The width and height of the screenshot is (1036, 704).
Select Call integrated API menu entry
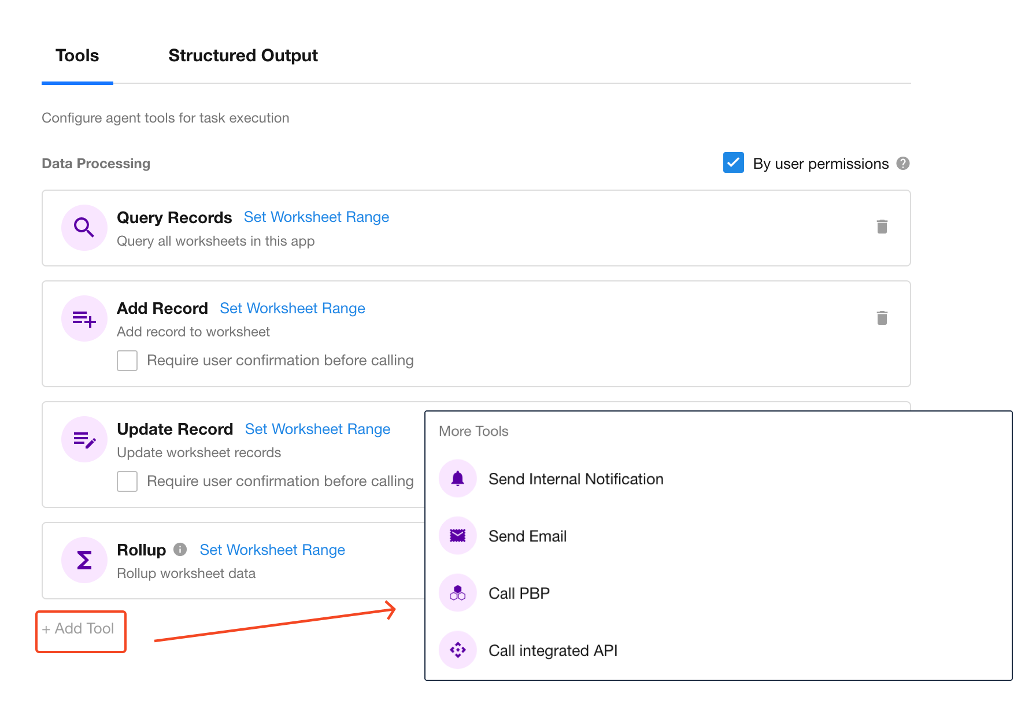pyautogui.click(x=552, y=651)
